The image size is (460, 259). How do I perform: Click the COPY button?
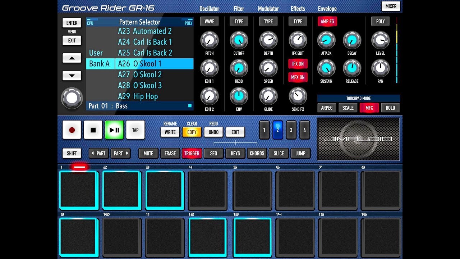click(x=192, y=132)
